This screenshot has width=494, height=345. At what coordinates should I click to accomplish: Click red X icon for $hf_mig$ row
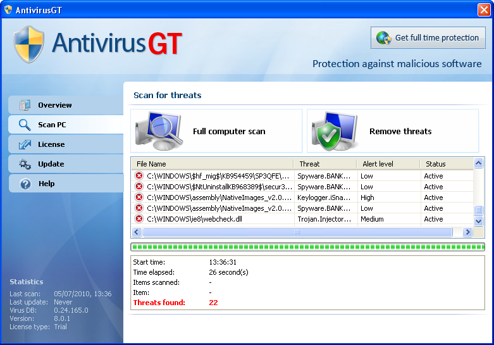click(139, 175)
